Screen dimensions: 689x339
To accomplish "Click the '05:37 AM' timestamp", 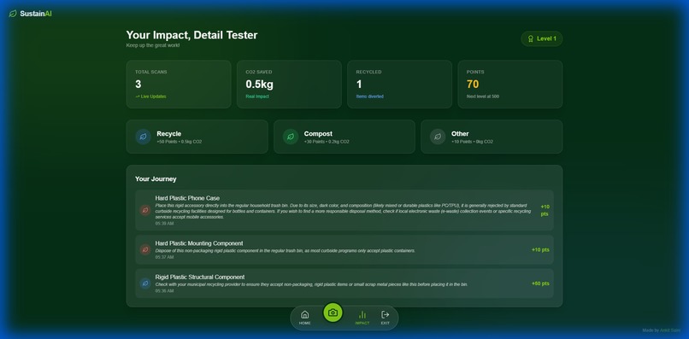I will [x=164, y=257].
